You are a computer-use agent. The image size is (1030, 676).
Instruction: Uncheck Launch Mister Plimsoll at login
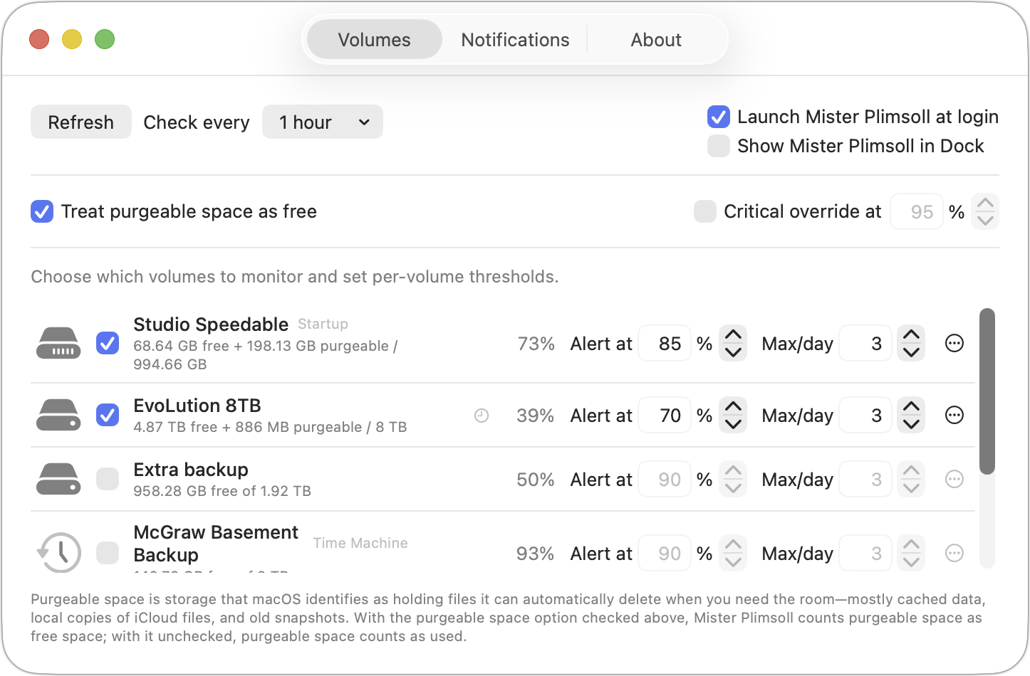click(719, 117)
